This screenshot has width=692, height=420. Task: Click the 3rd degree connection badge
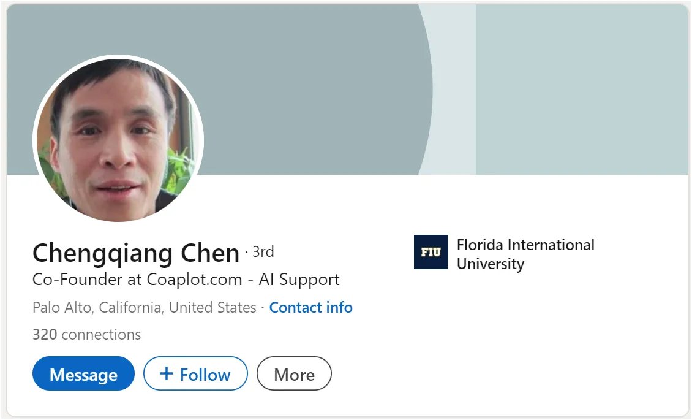click(x=263, y=251)
